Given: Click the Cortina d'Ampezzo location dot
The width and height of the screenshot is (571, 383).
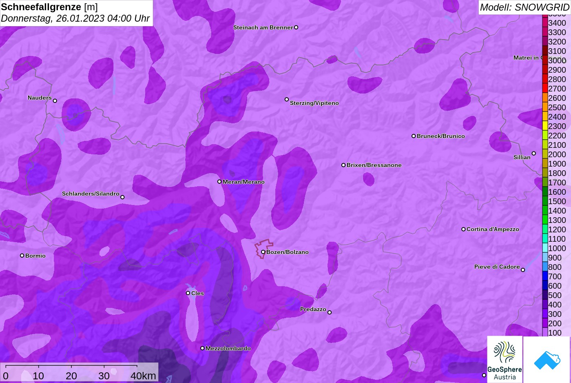Looking at the screenshot, I should 463,229.
